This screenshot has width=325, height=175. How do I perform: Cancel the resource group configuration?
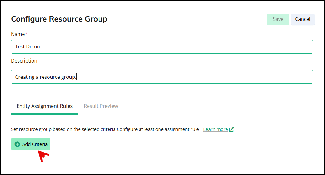coord(302,19)
